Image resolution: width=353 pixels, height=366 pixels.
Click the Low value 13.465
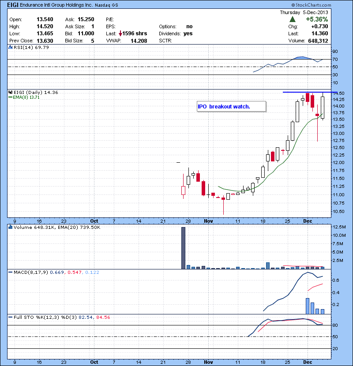45,34
